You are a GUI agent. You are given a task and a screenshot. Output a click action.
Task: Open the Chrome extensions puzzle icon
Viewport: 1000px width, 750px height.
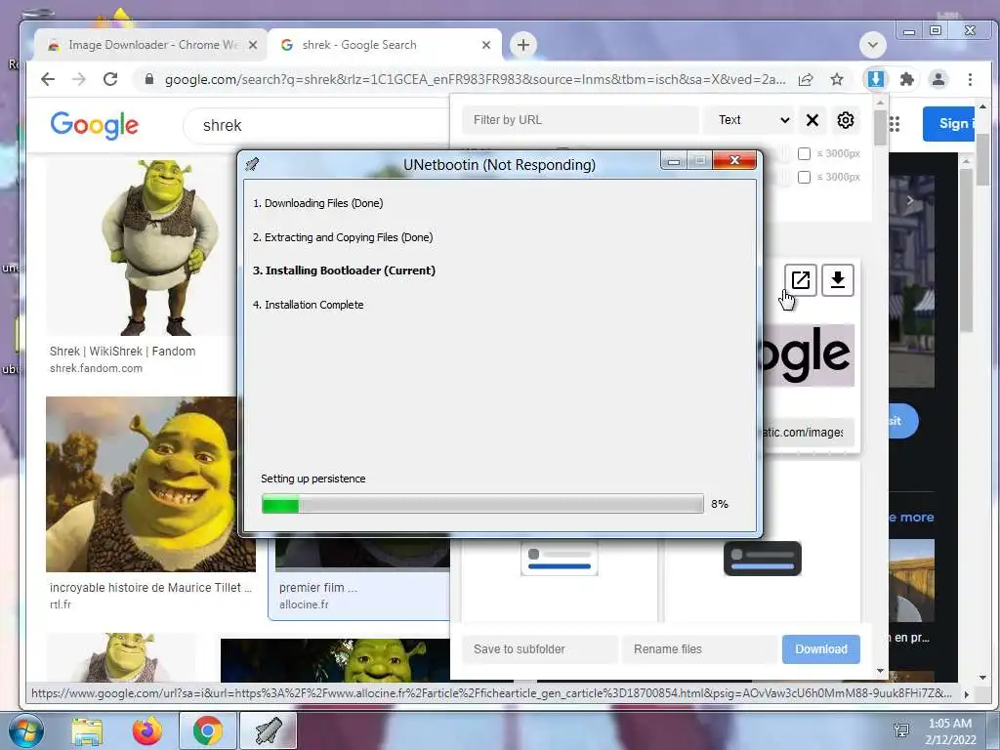point(906,79)
